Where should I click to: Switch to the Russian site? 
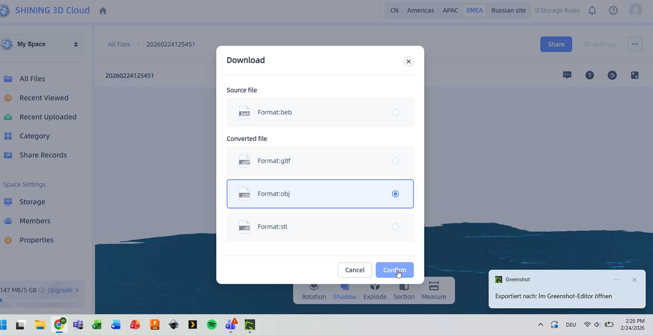point(509,10)
